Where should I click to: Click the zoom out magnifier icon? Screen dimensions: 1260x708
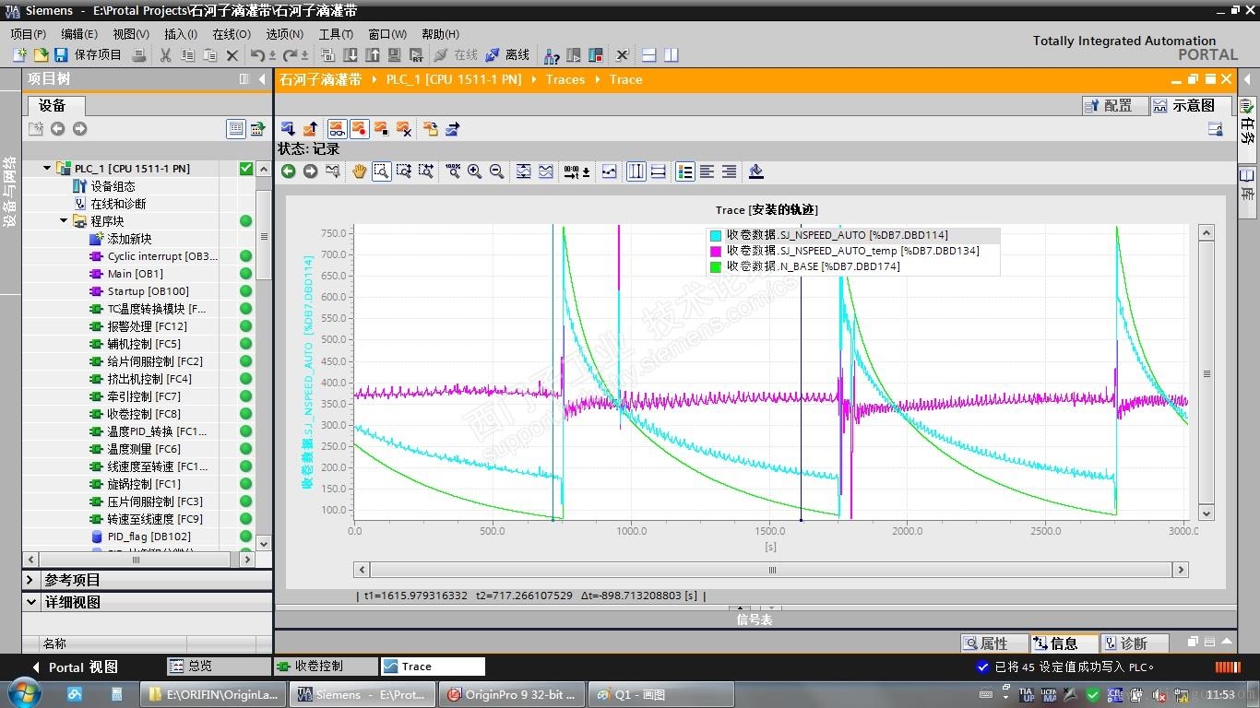point(496,171)
